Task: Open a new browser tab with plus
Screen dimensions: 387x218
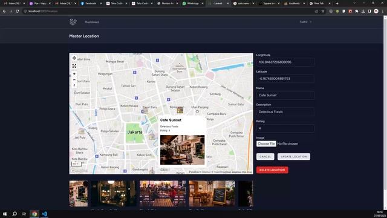Action: click(337, 4)
